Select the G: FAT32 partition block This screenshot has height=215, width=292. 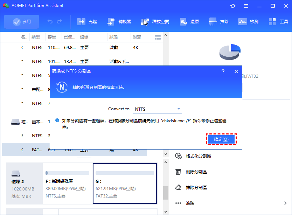click(125, 183)
